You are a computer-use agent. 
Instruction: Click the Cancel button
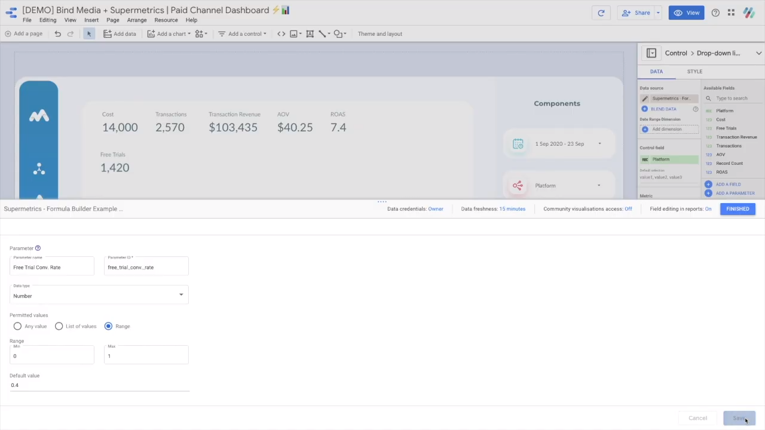coord(697,418)
